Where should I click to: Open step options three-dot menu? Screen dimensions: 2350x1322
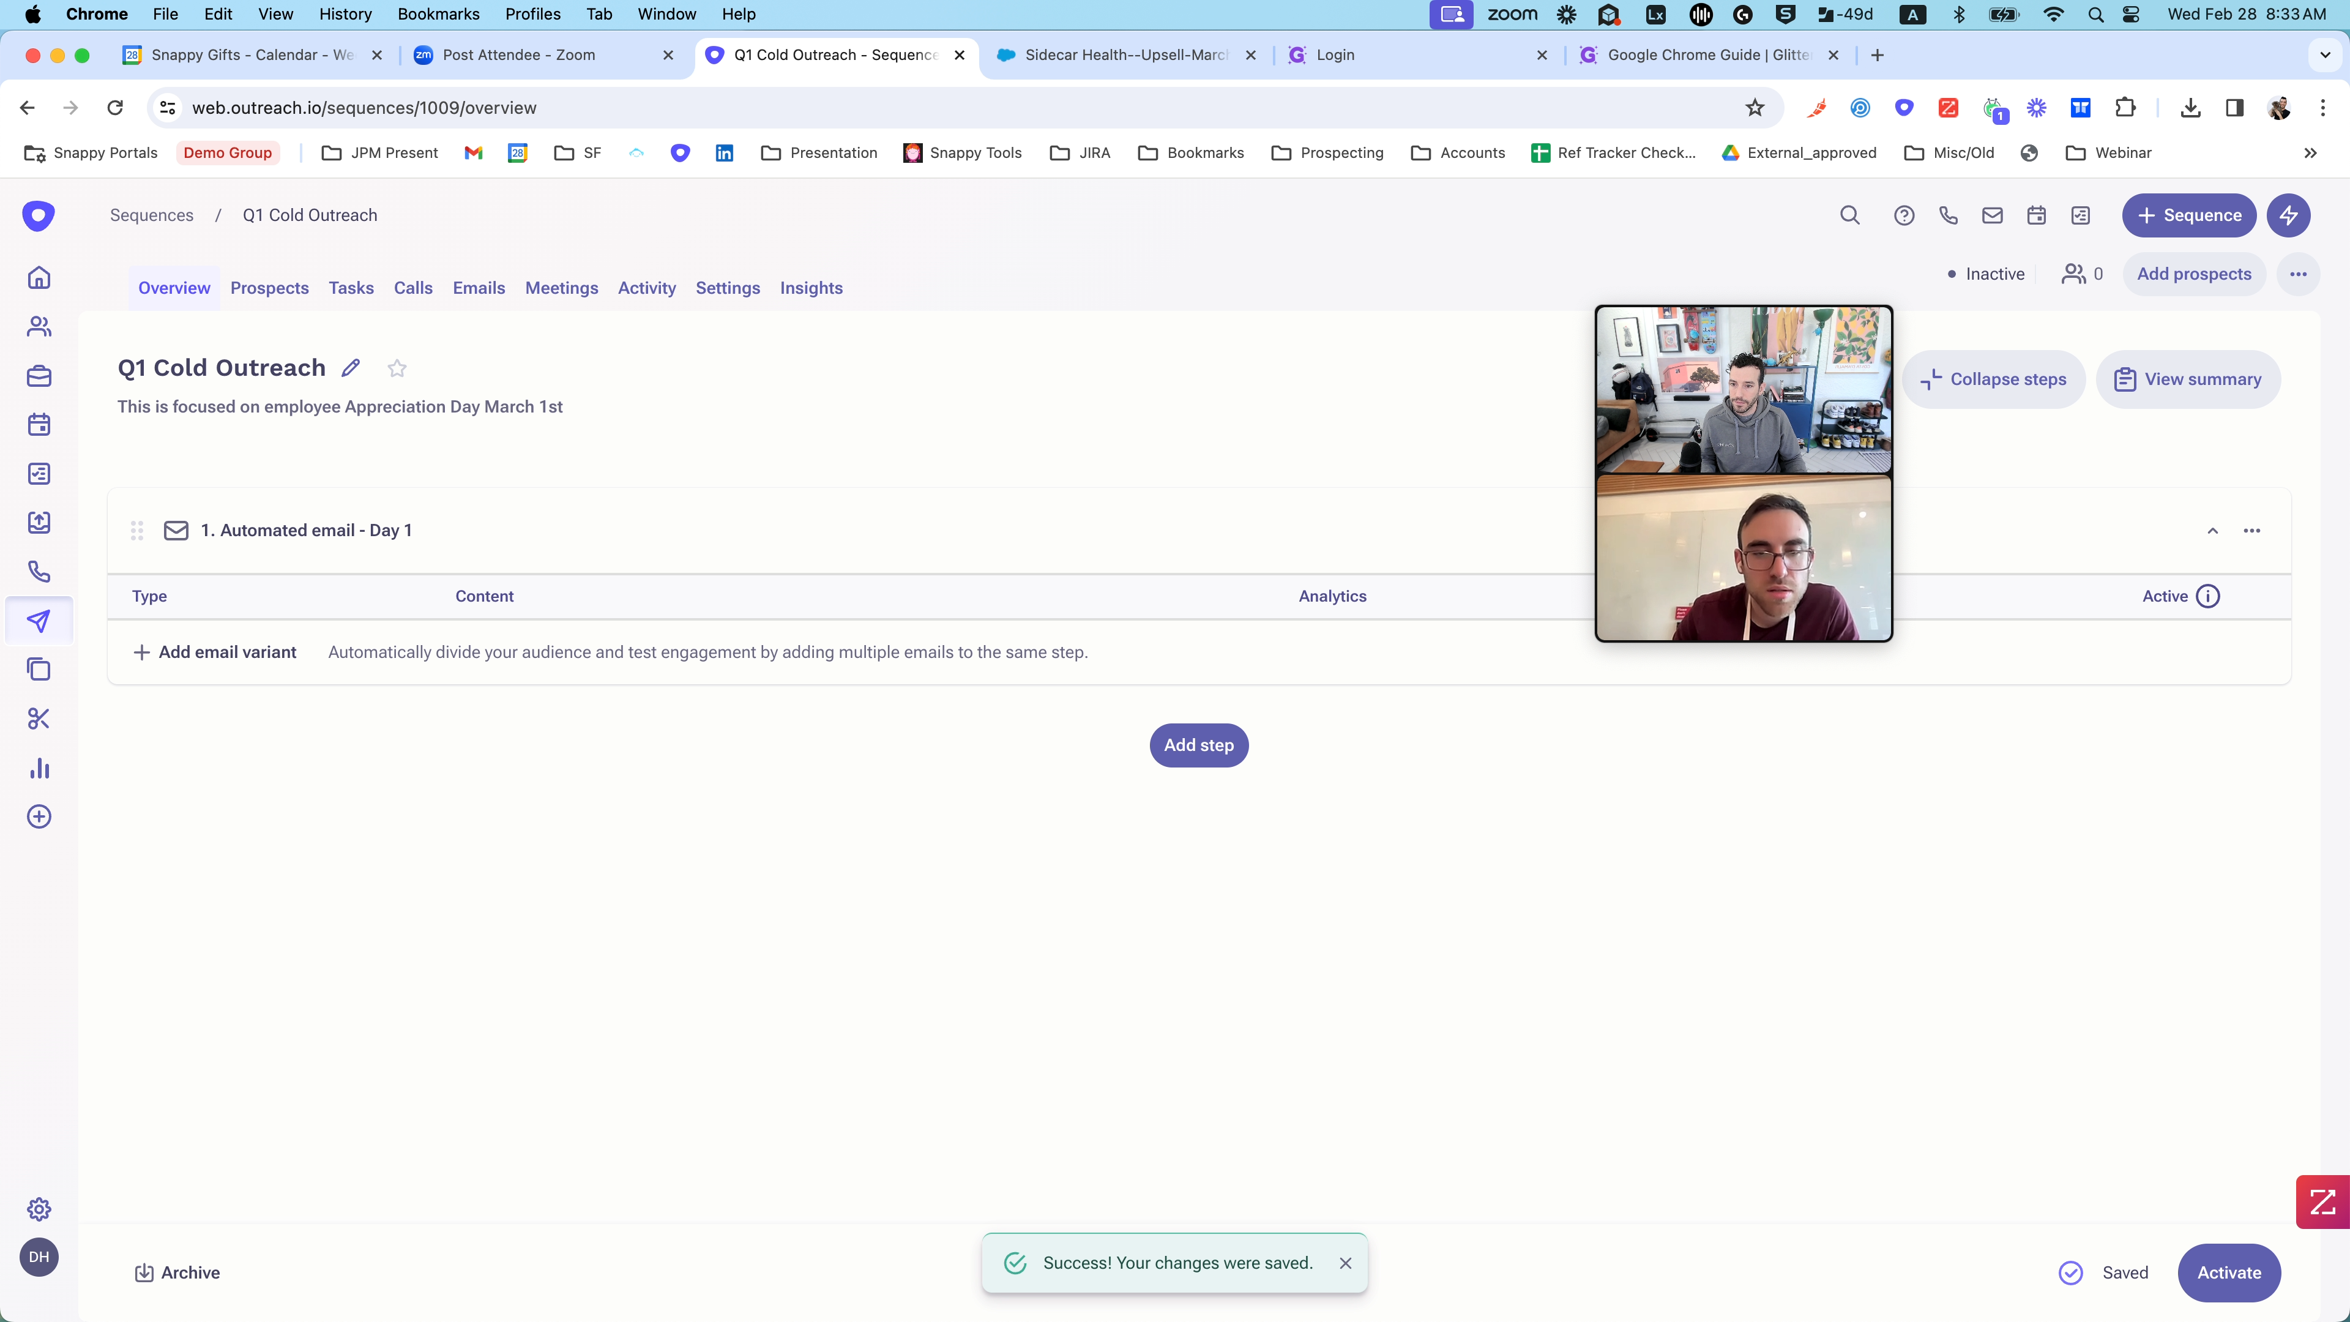(x=2251, y=531)
